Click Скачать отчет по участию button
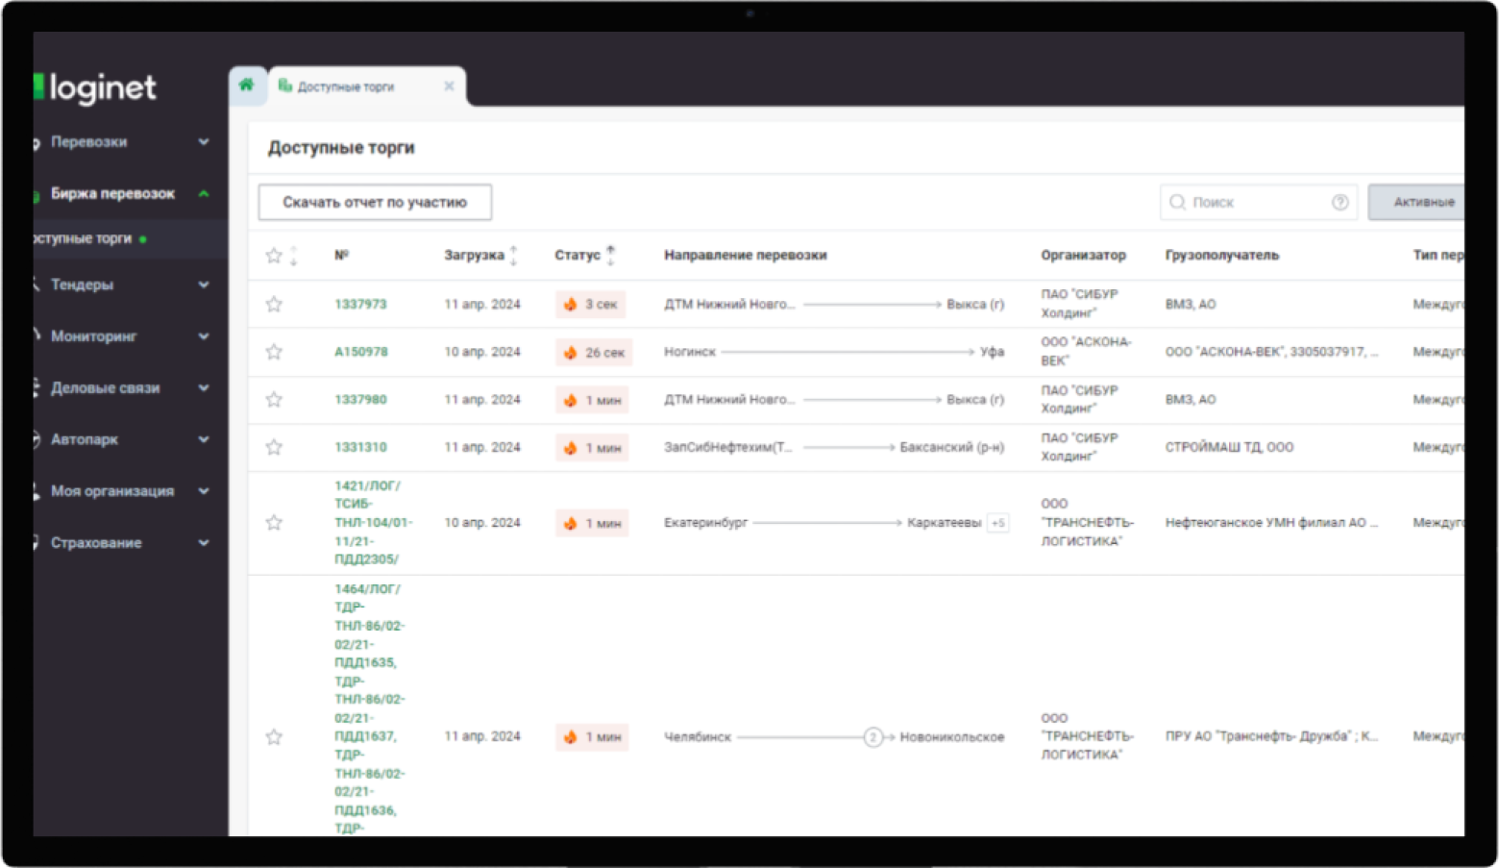 [x=375, y=202]
